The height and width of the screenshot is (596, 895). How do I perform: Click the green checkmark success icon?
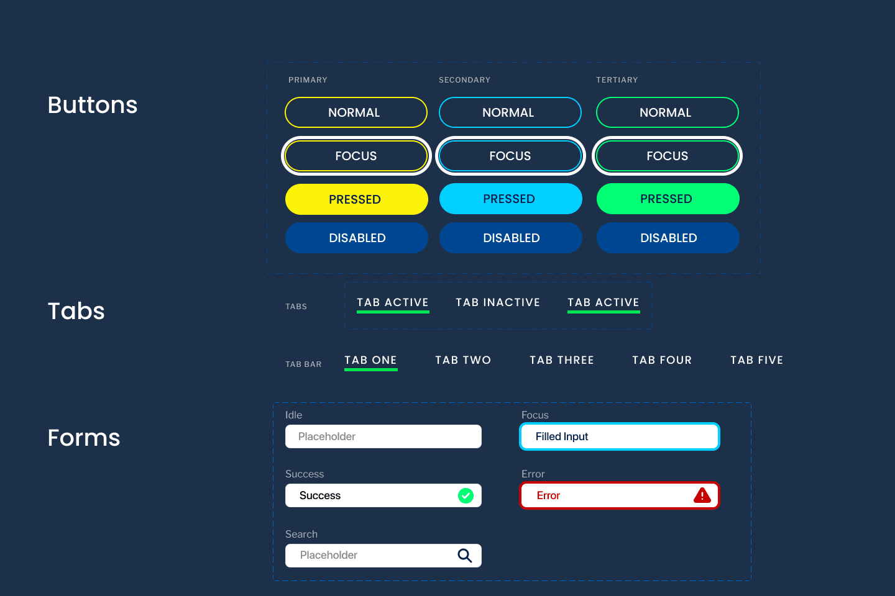pyautogui.click(x=466, y=495)
